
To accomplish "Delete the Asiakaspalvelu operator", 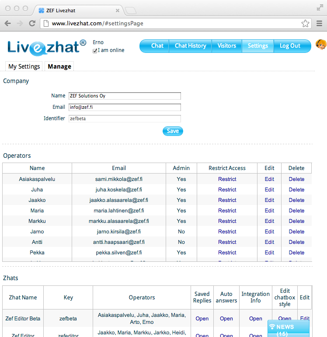I will pos(296,179).
